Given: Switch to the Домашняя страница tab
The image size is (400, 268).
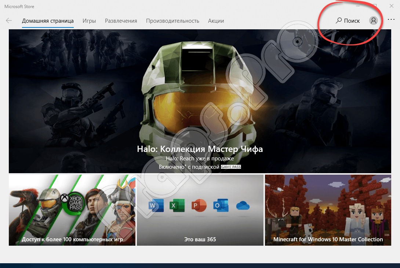Looking at the screenshot, I should [x=48, y=21].
